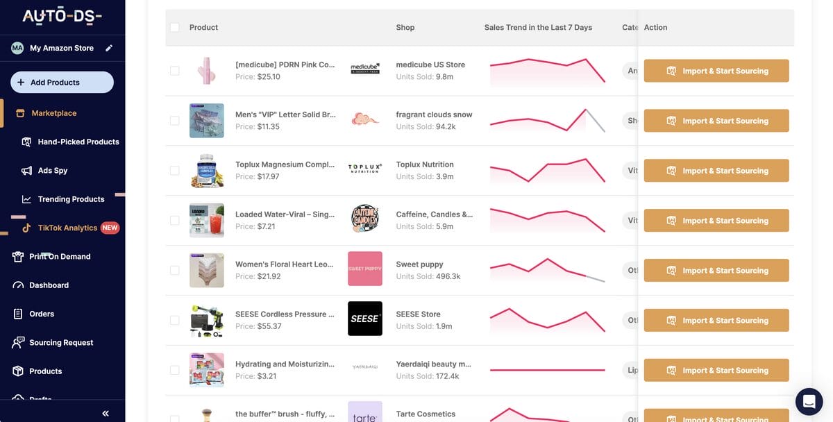
Task: Import & Start Sourcing Toplux Magnesium
Action: pos(716,171)
